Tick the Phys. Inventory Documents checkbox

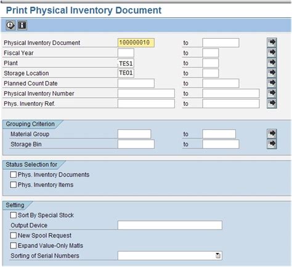(14, 175)
